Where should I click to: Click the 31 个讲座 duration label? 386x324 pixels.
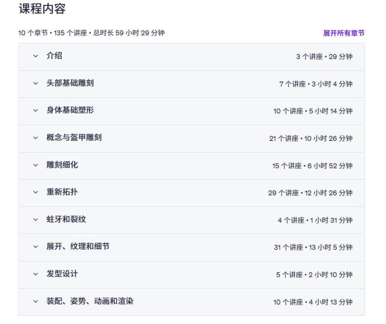coord(313,247)
